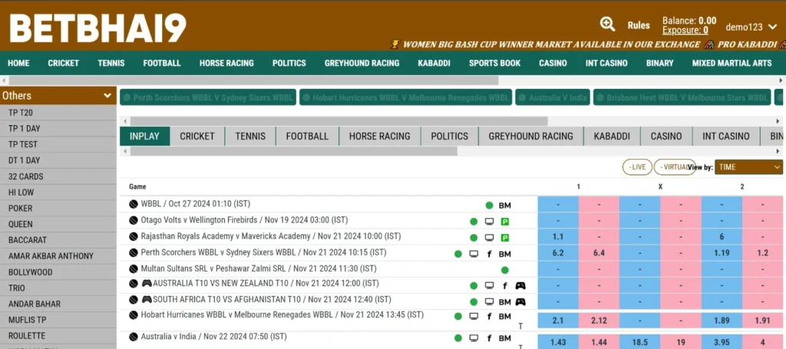786x349 pixels.
Task: Open the View by TIME dropdown
Action: 748,167
